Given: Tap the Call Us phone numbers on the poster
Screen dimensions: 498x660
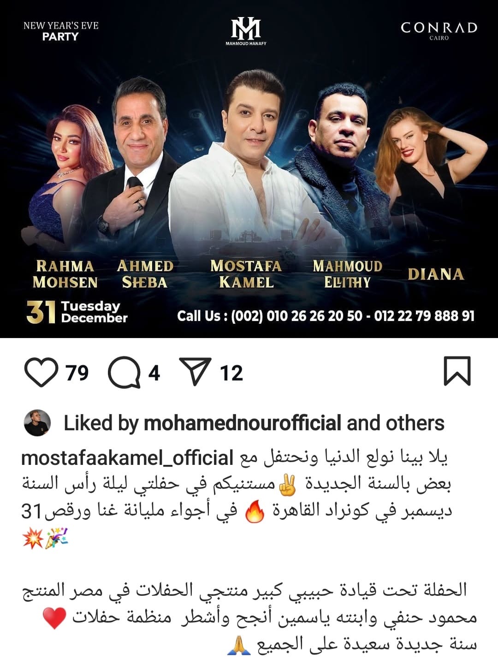Looking at the screenshot, I should click(x=326, y=316).
